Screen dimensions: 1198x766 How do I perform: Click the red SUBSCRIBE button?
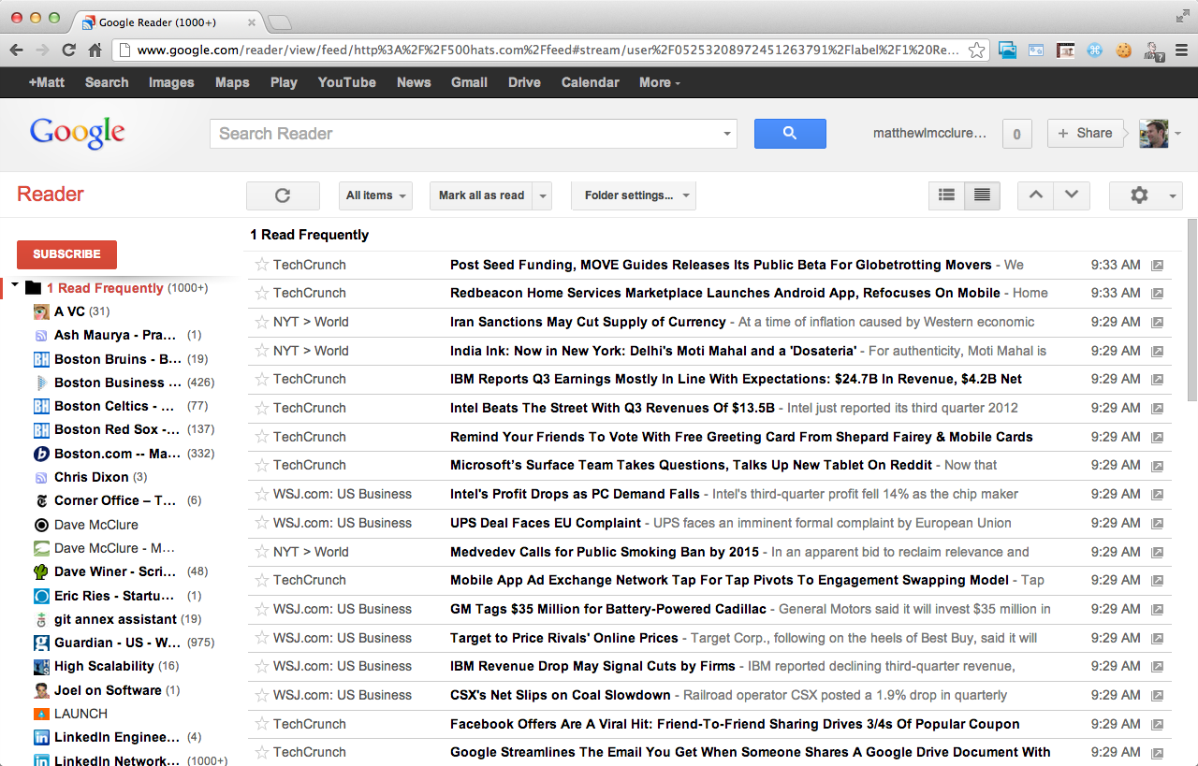[66, 254]
